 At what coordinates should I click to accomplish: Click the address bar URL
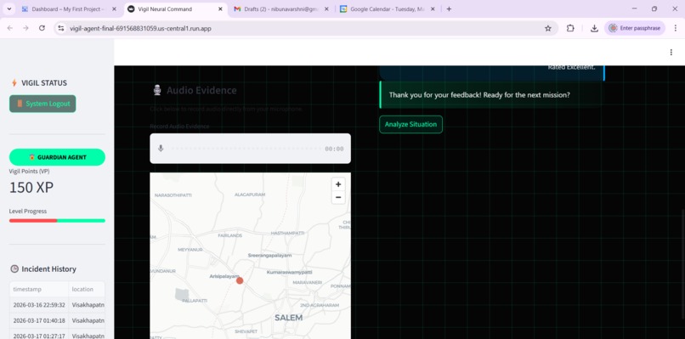point(141,28)
